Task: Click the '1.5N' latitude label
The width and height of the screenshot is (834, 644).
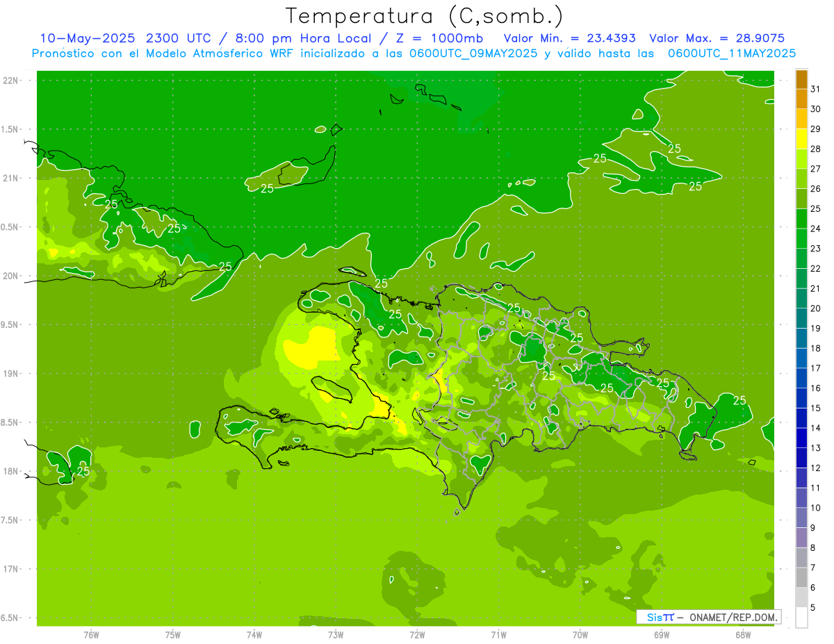Action: (10, 129)
